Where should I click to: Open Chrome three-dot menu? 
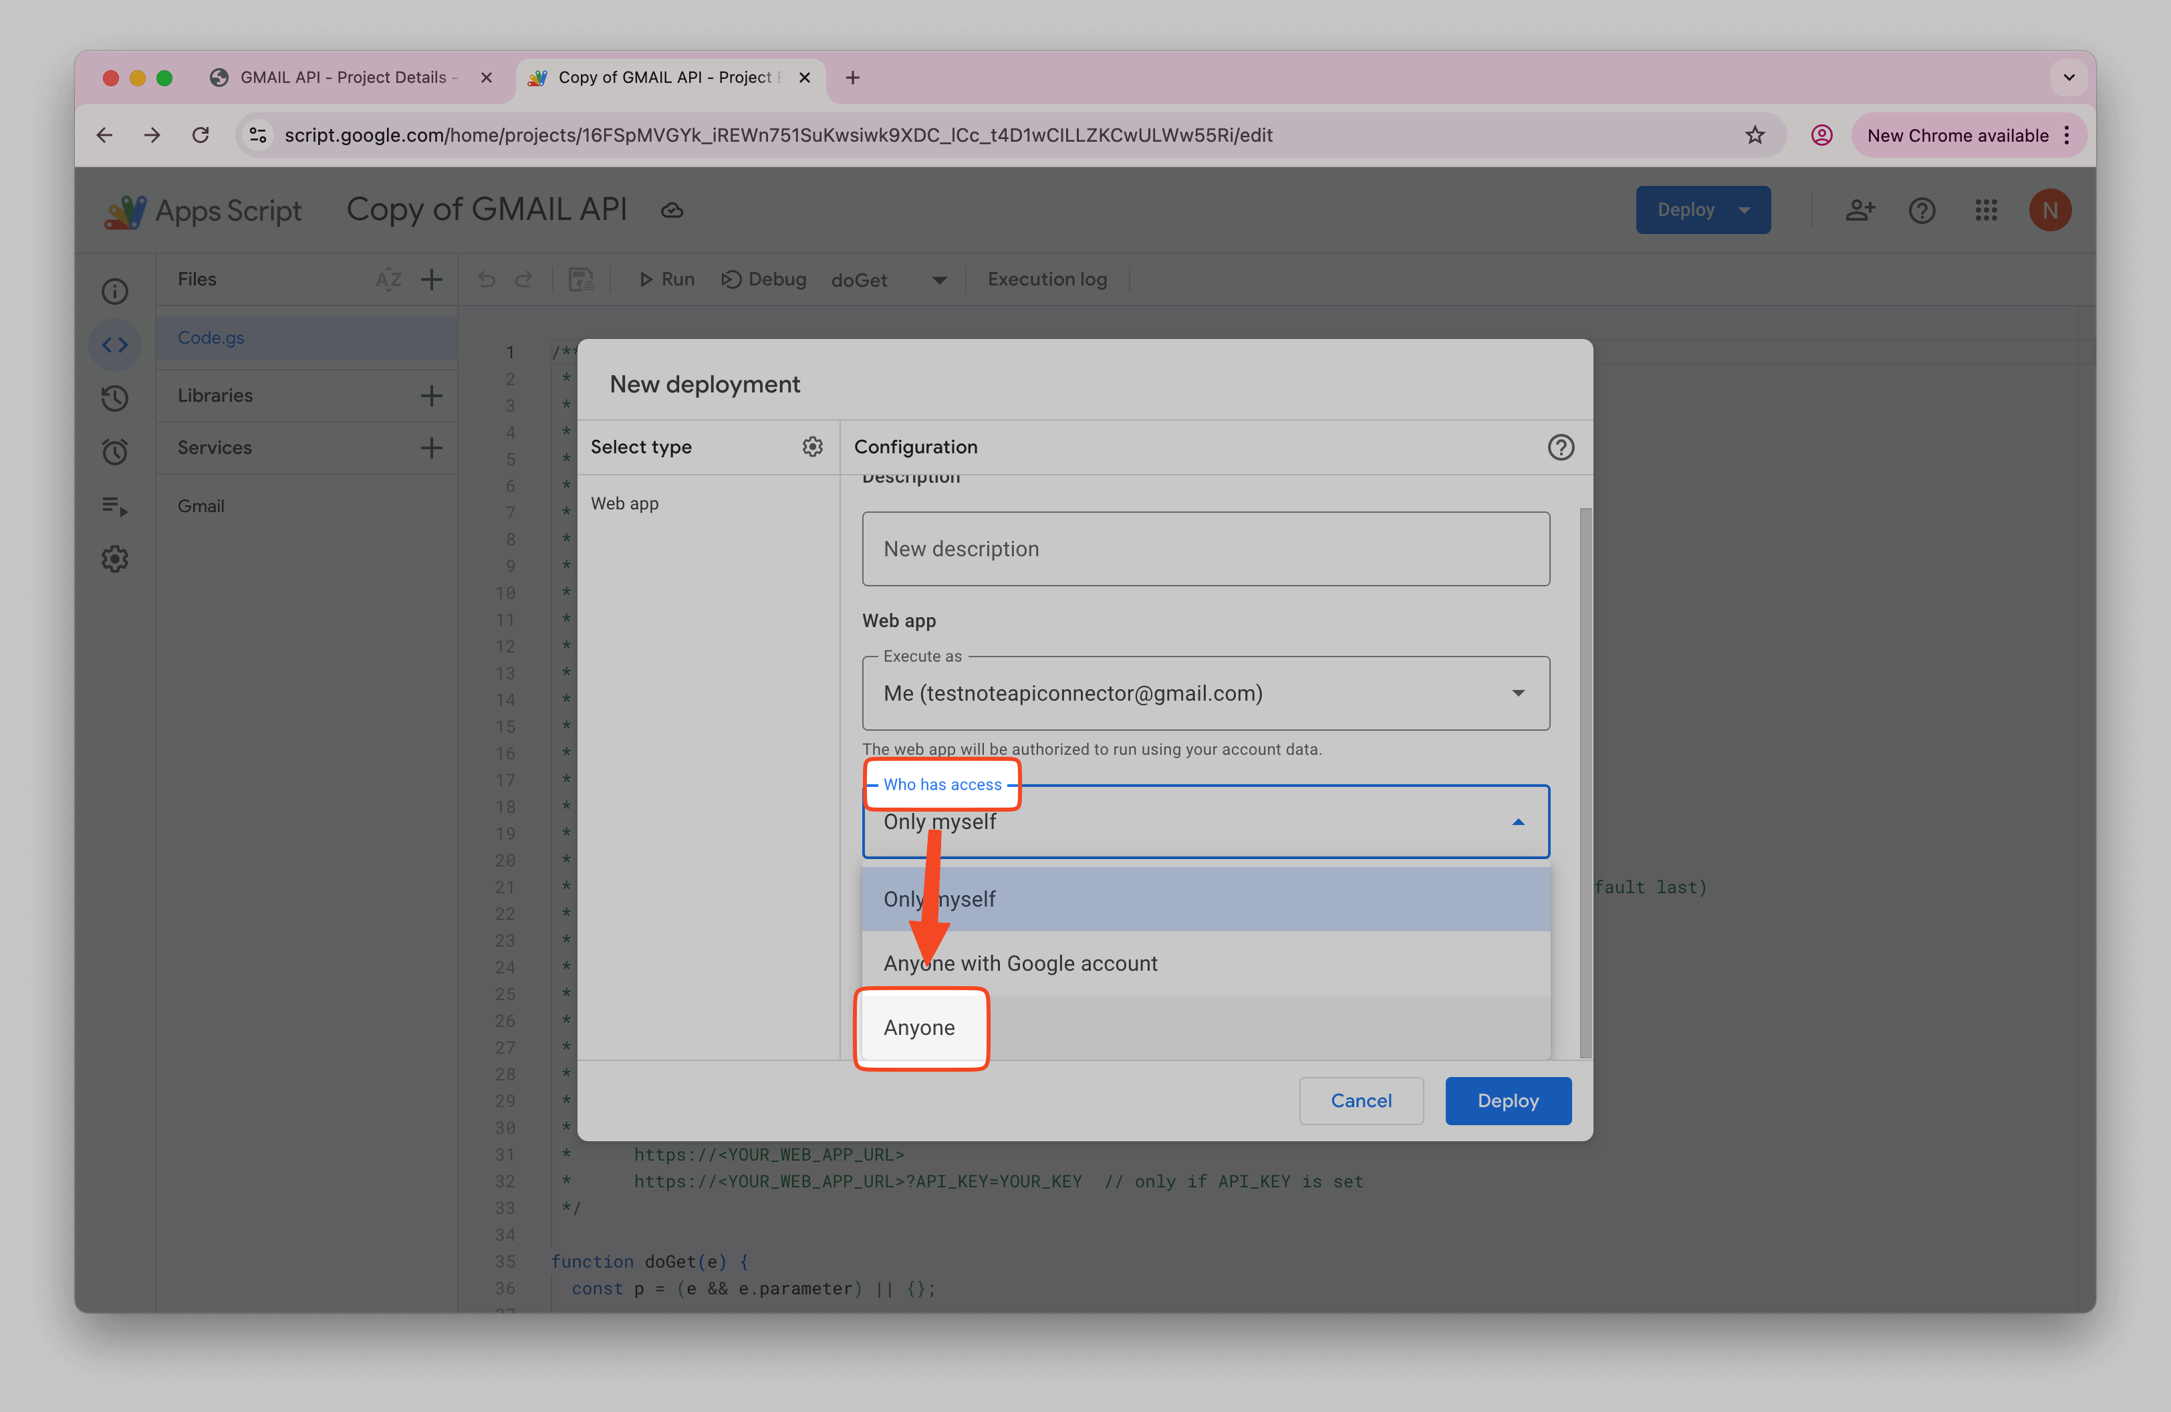click(2067, 135)
